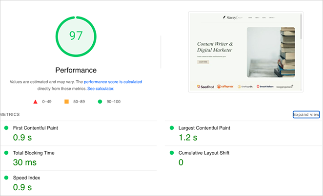The height and width of the screenshot is (196, 323).
Task: Click the website screenshot thumbnail
Action: [x=245, y=52]
